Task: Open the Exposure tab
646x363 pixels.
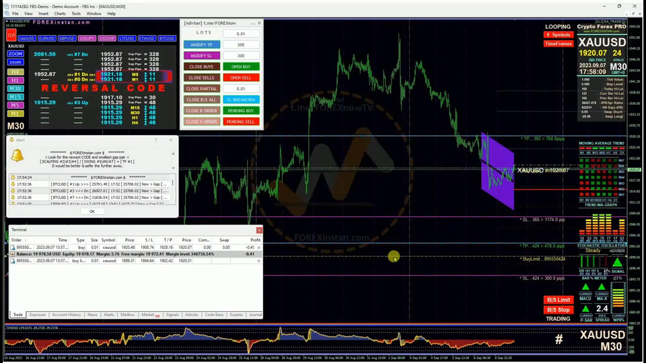Action: pyautogui.click(x=37, y=315)
